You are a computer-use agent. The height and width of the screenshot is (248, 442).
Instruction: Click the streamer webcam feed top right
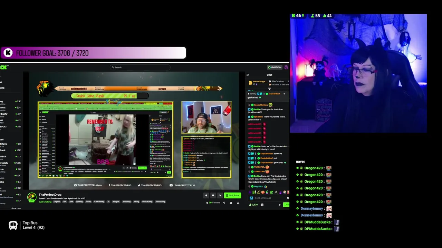coord(358,73)
